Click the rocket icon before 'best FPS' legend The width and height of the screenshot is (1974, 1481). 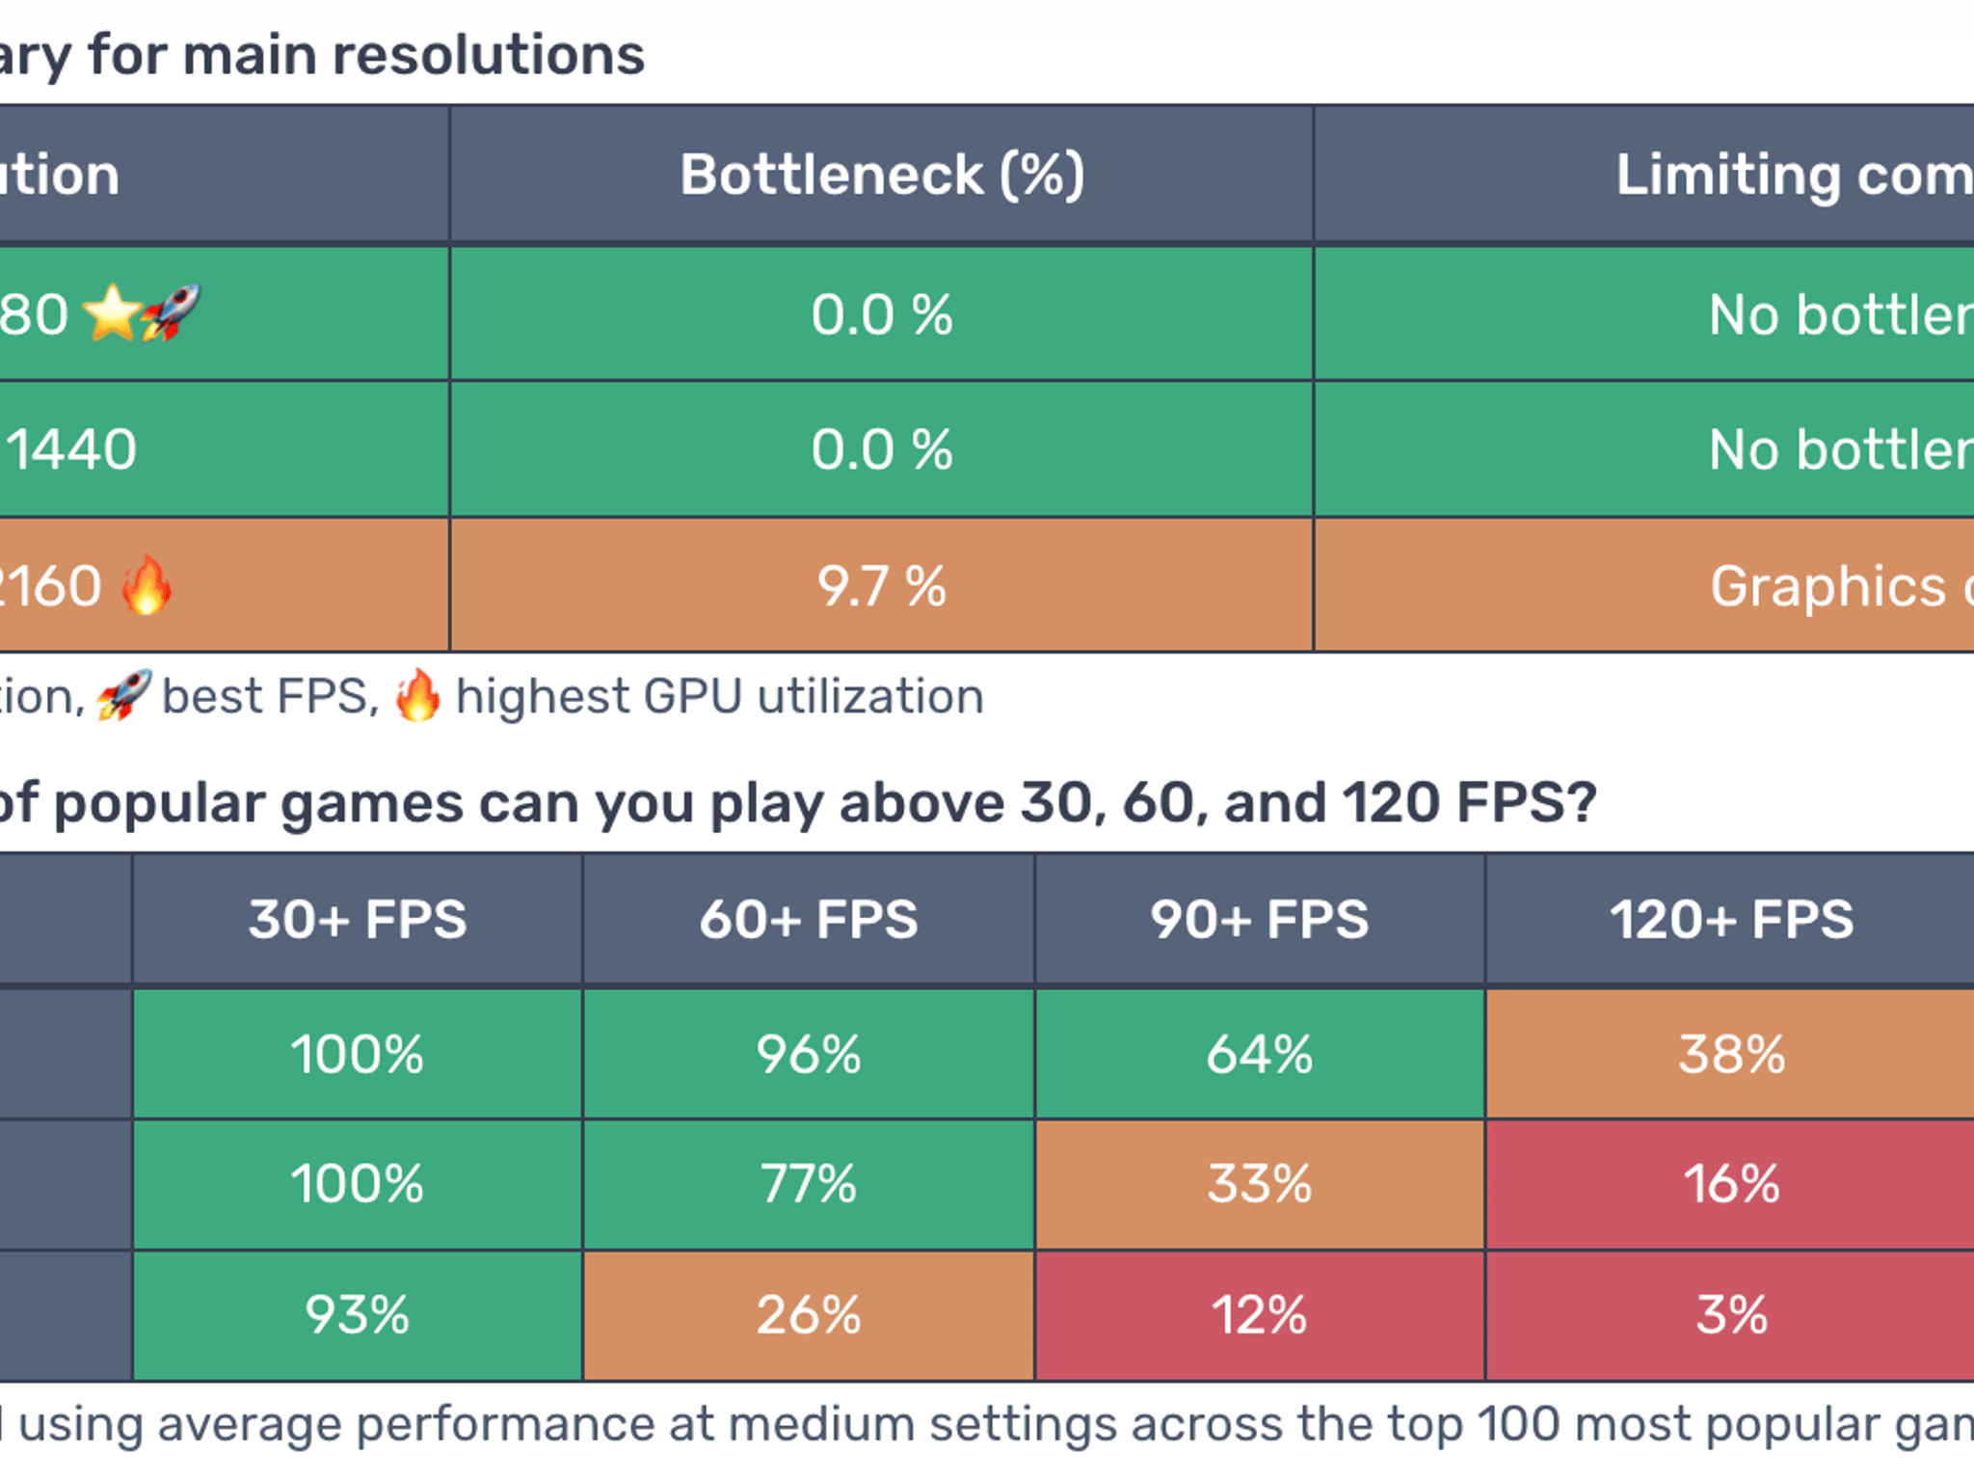(x=123, y=695)
